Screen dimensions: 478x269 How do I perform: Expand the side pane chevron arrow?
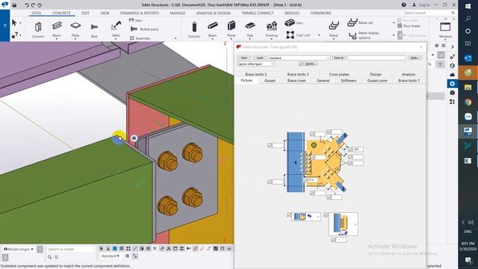[453, 46]
